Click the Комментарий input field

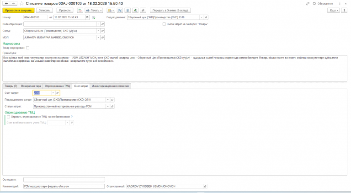click(64, 186)
